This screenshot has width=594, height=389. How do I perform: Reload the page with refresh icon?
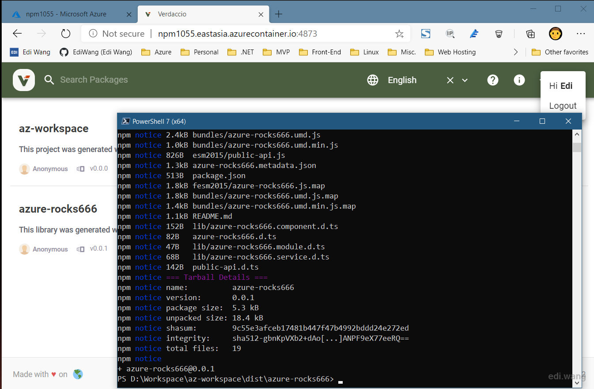tap(66, 34)
